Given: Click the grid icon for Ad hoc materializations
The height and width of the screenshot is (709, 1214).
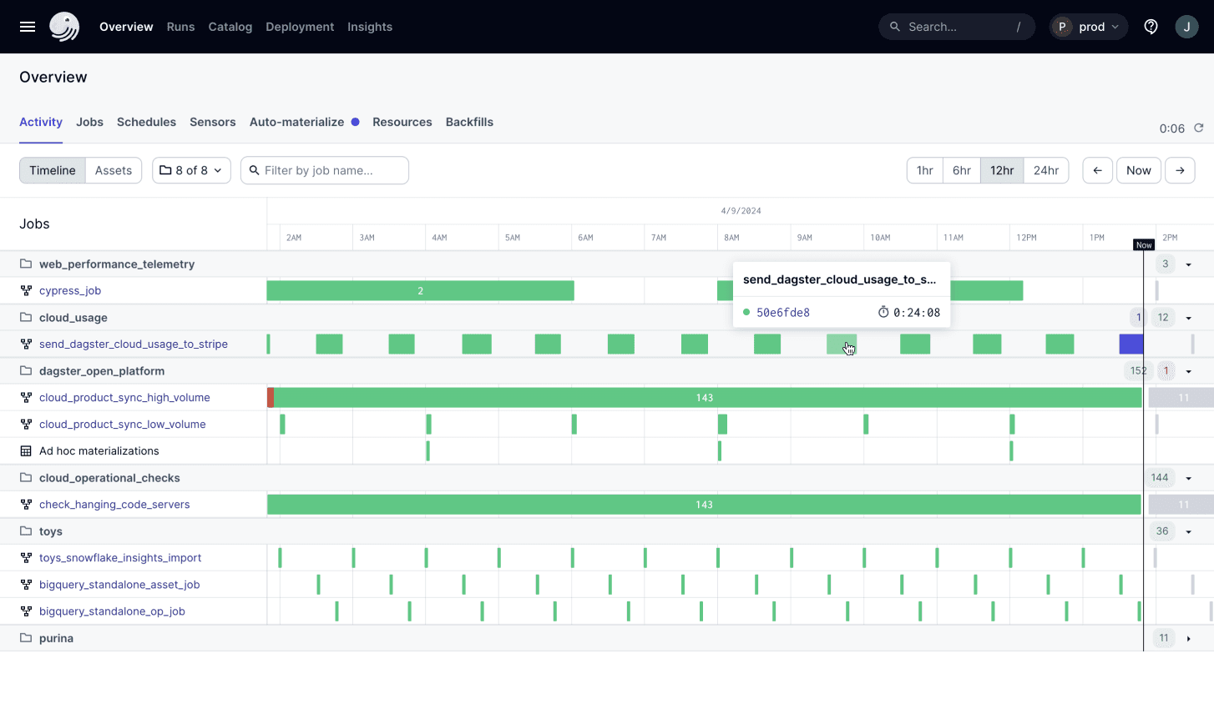Looking at the screenshot, I should [x=25, y=450].
